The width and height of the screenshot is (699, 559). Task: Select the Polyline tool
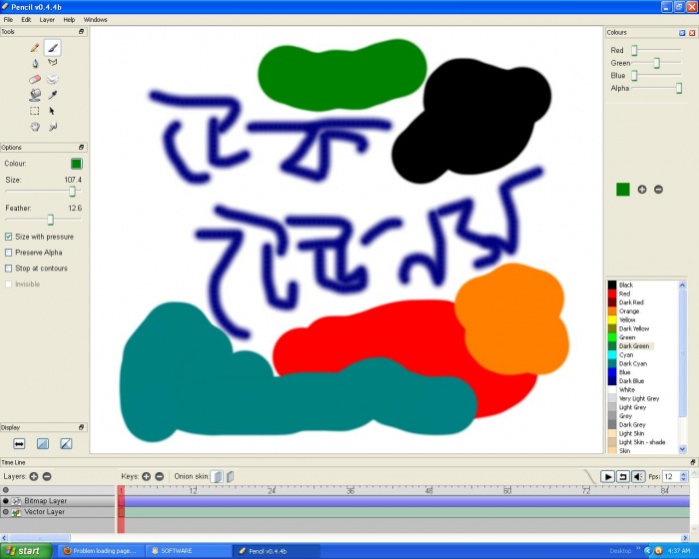(x=53, y=63)
